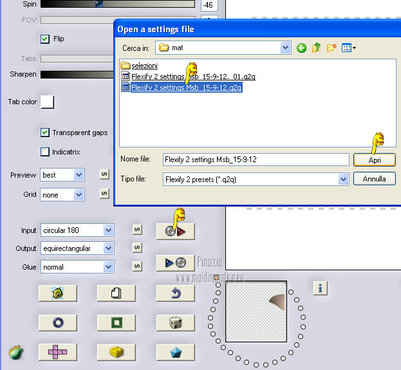The image size is (401, 370).
Task: Click the small preview thumbnail
Action: (256, 311)
